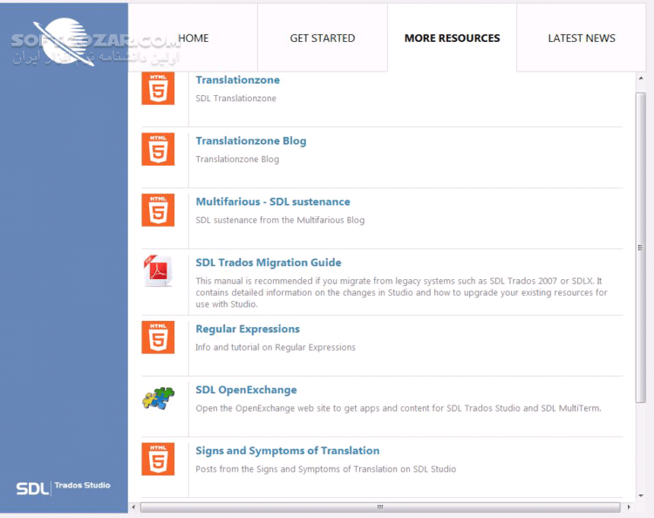This screenshot has width=654, height=518.
Task: Click the HTML5 icon beside Translationzone
Action: pos(158,88)
